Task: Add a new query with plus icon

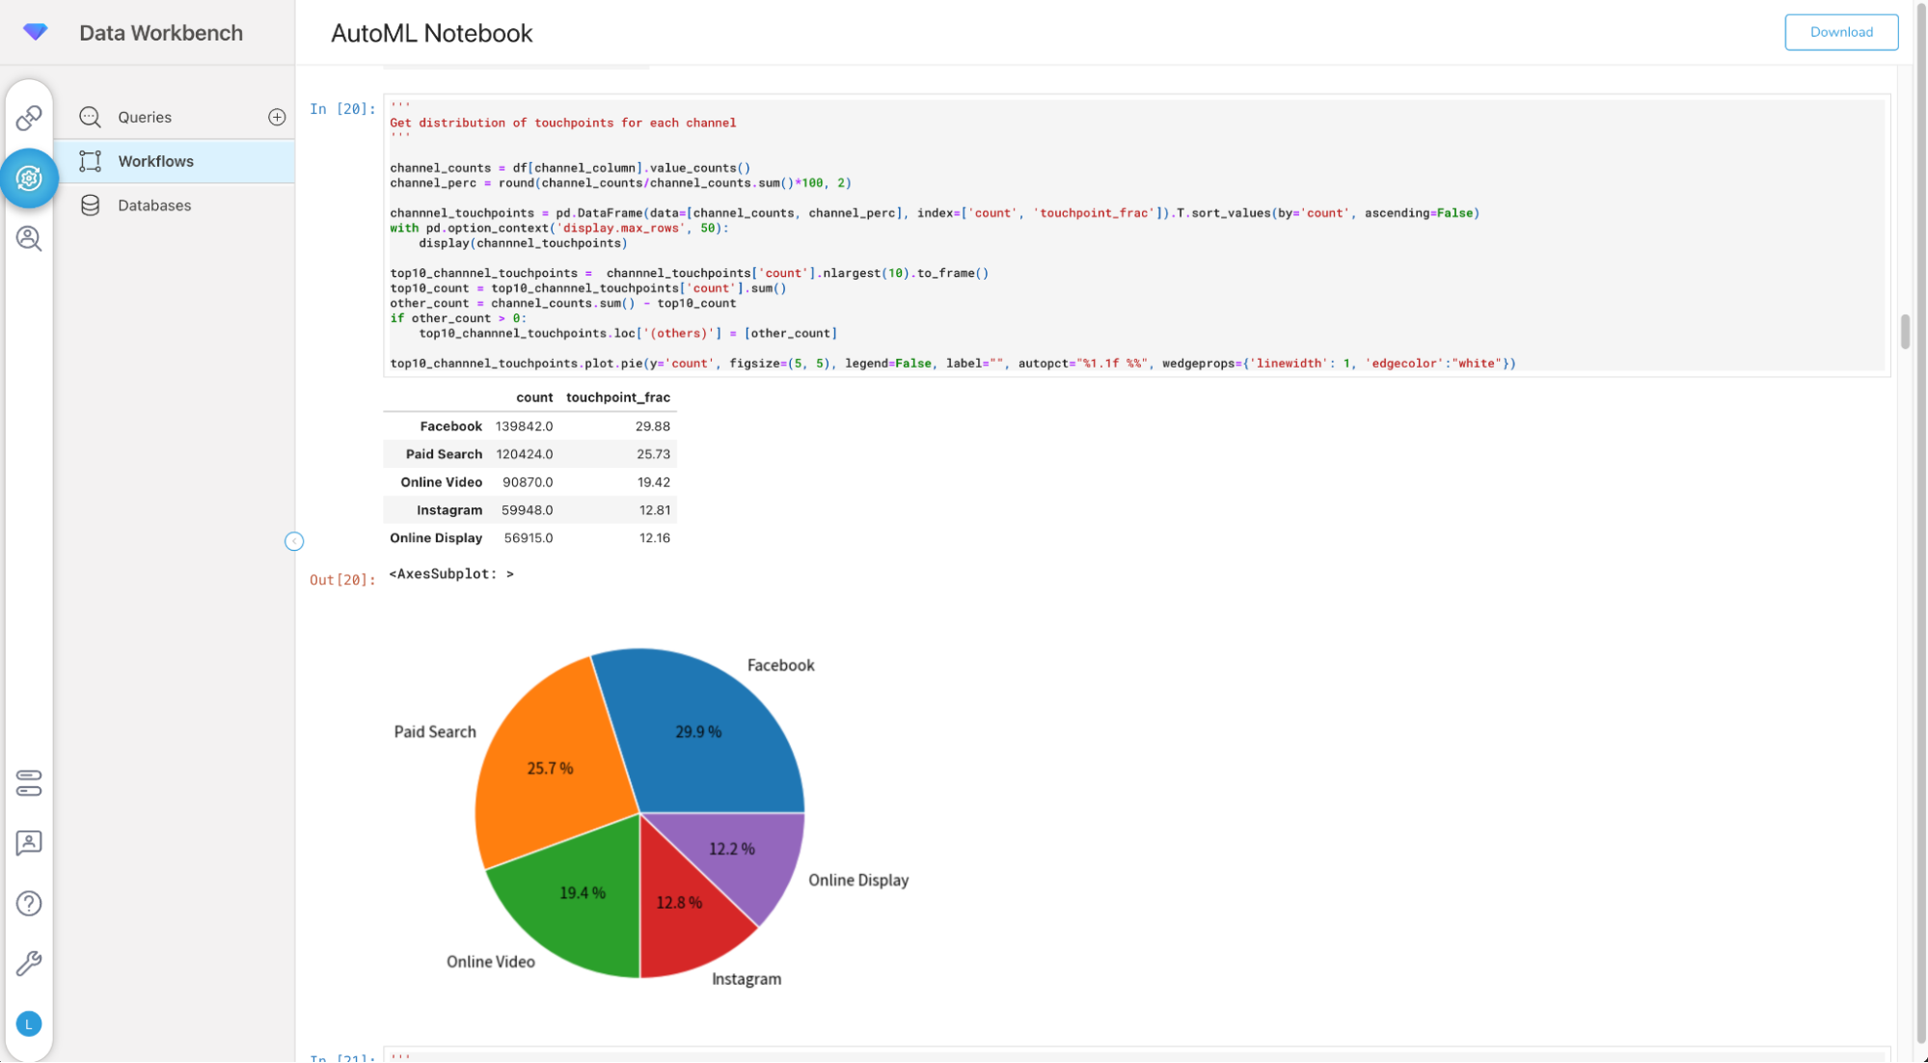Action: 277,117
